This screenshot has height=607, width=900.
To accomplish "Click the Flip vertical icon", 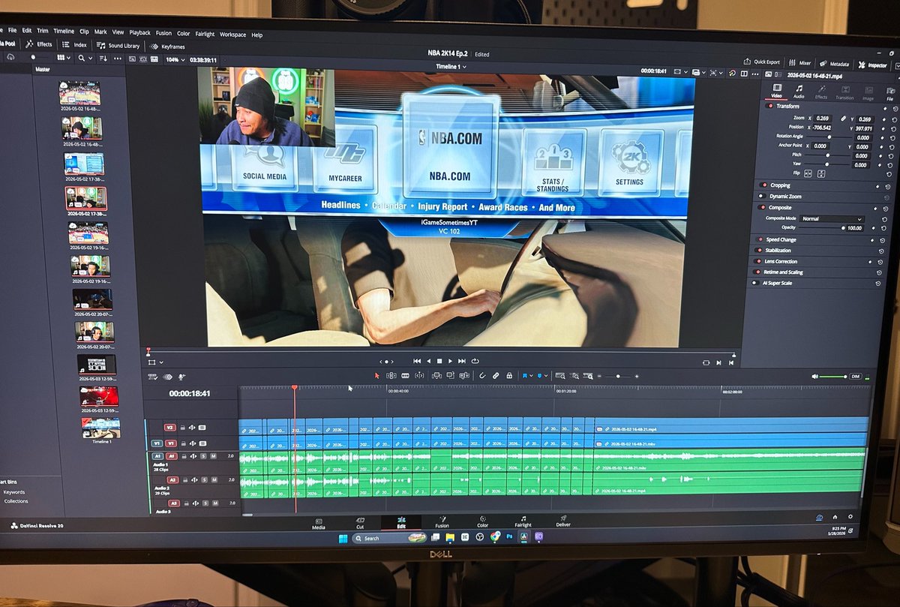I will [x=821, y=173].
